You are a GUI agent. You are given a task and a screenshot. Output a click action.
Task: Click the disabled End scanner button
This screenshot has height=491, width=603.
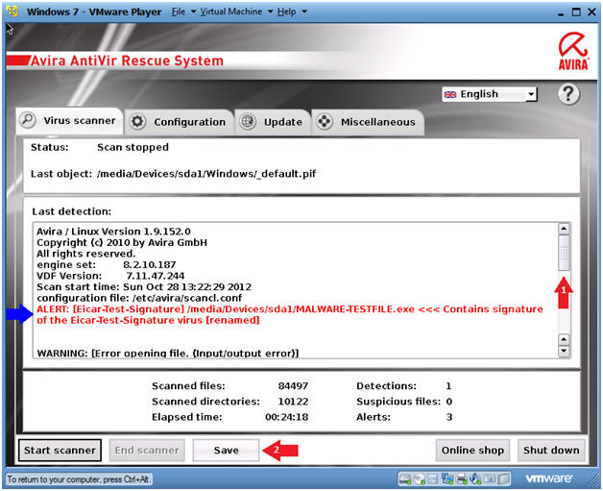coord(147,451)
